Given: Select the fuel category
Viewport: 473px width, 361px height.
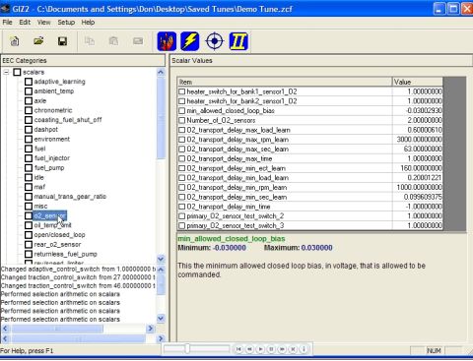Looking at the screenshot, I should click(x=39, y=149).
